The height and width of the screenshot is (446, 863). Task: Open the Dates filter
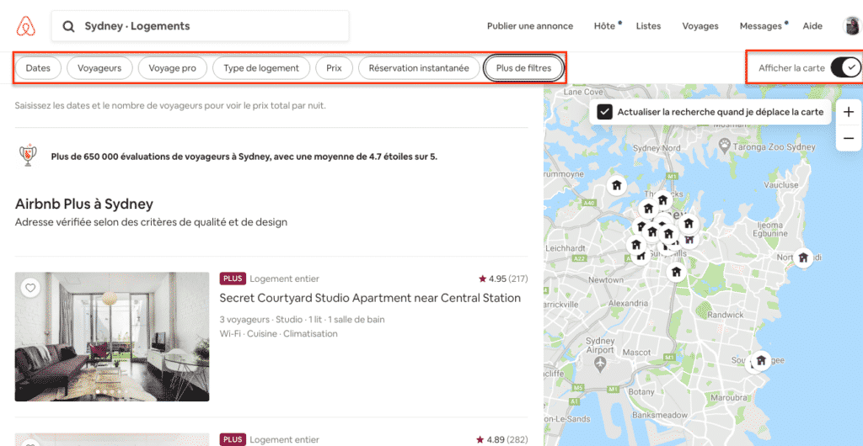click(38, 68)
